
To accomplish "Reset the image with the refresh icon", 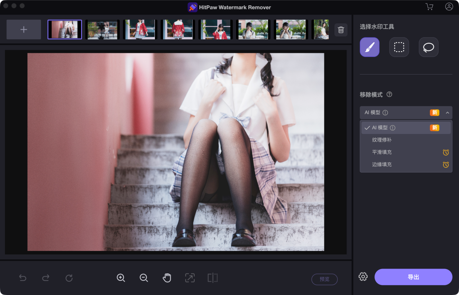I will (69, 278).
